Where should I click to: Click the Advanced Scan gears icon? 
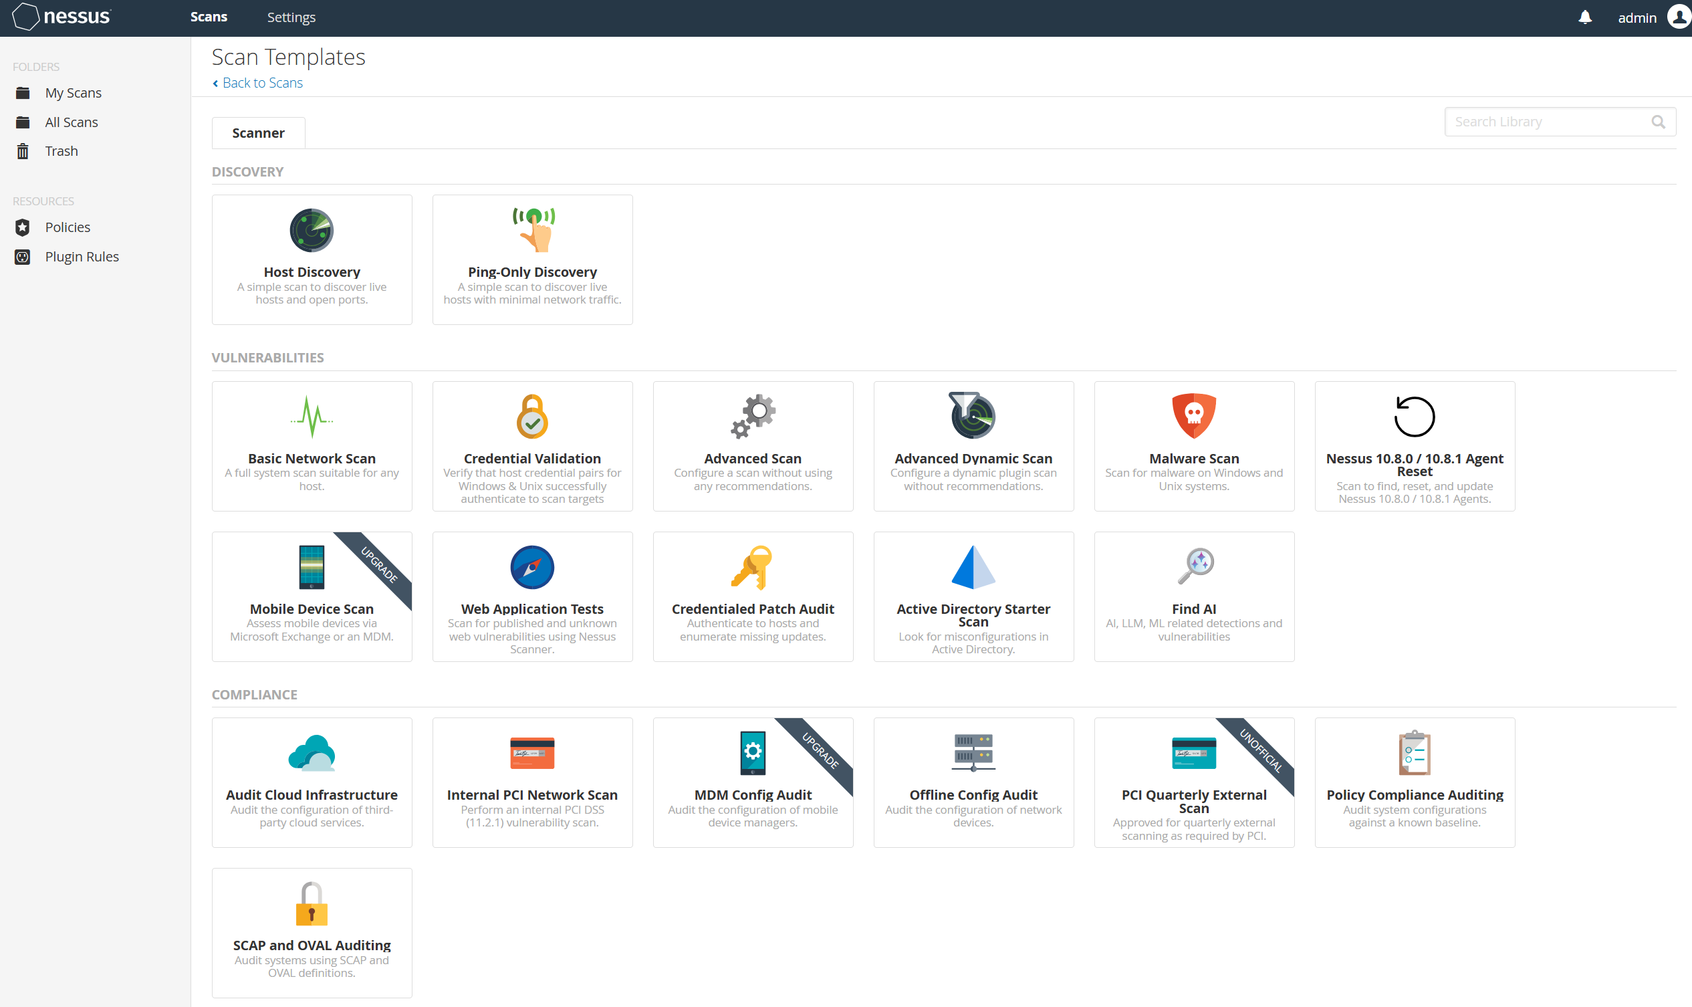[x=753, y=415]
